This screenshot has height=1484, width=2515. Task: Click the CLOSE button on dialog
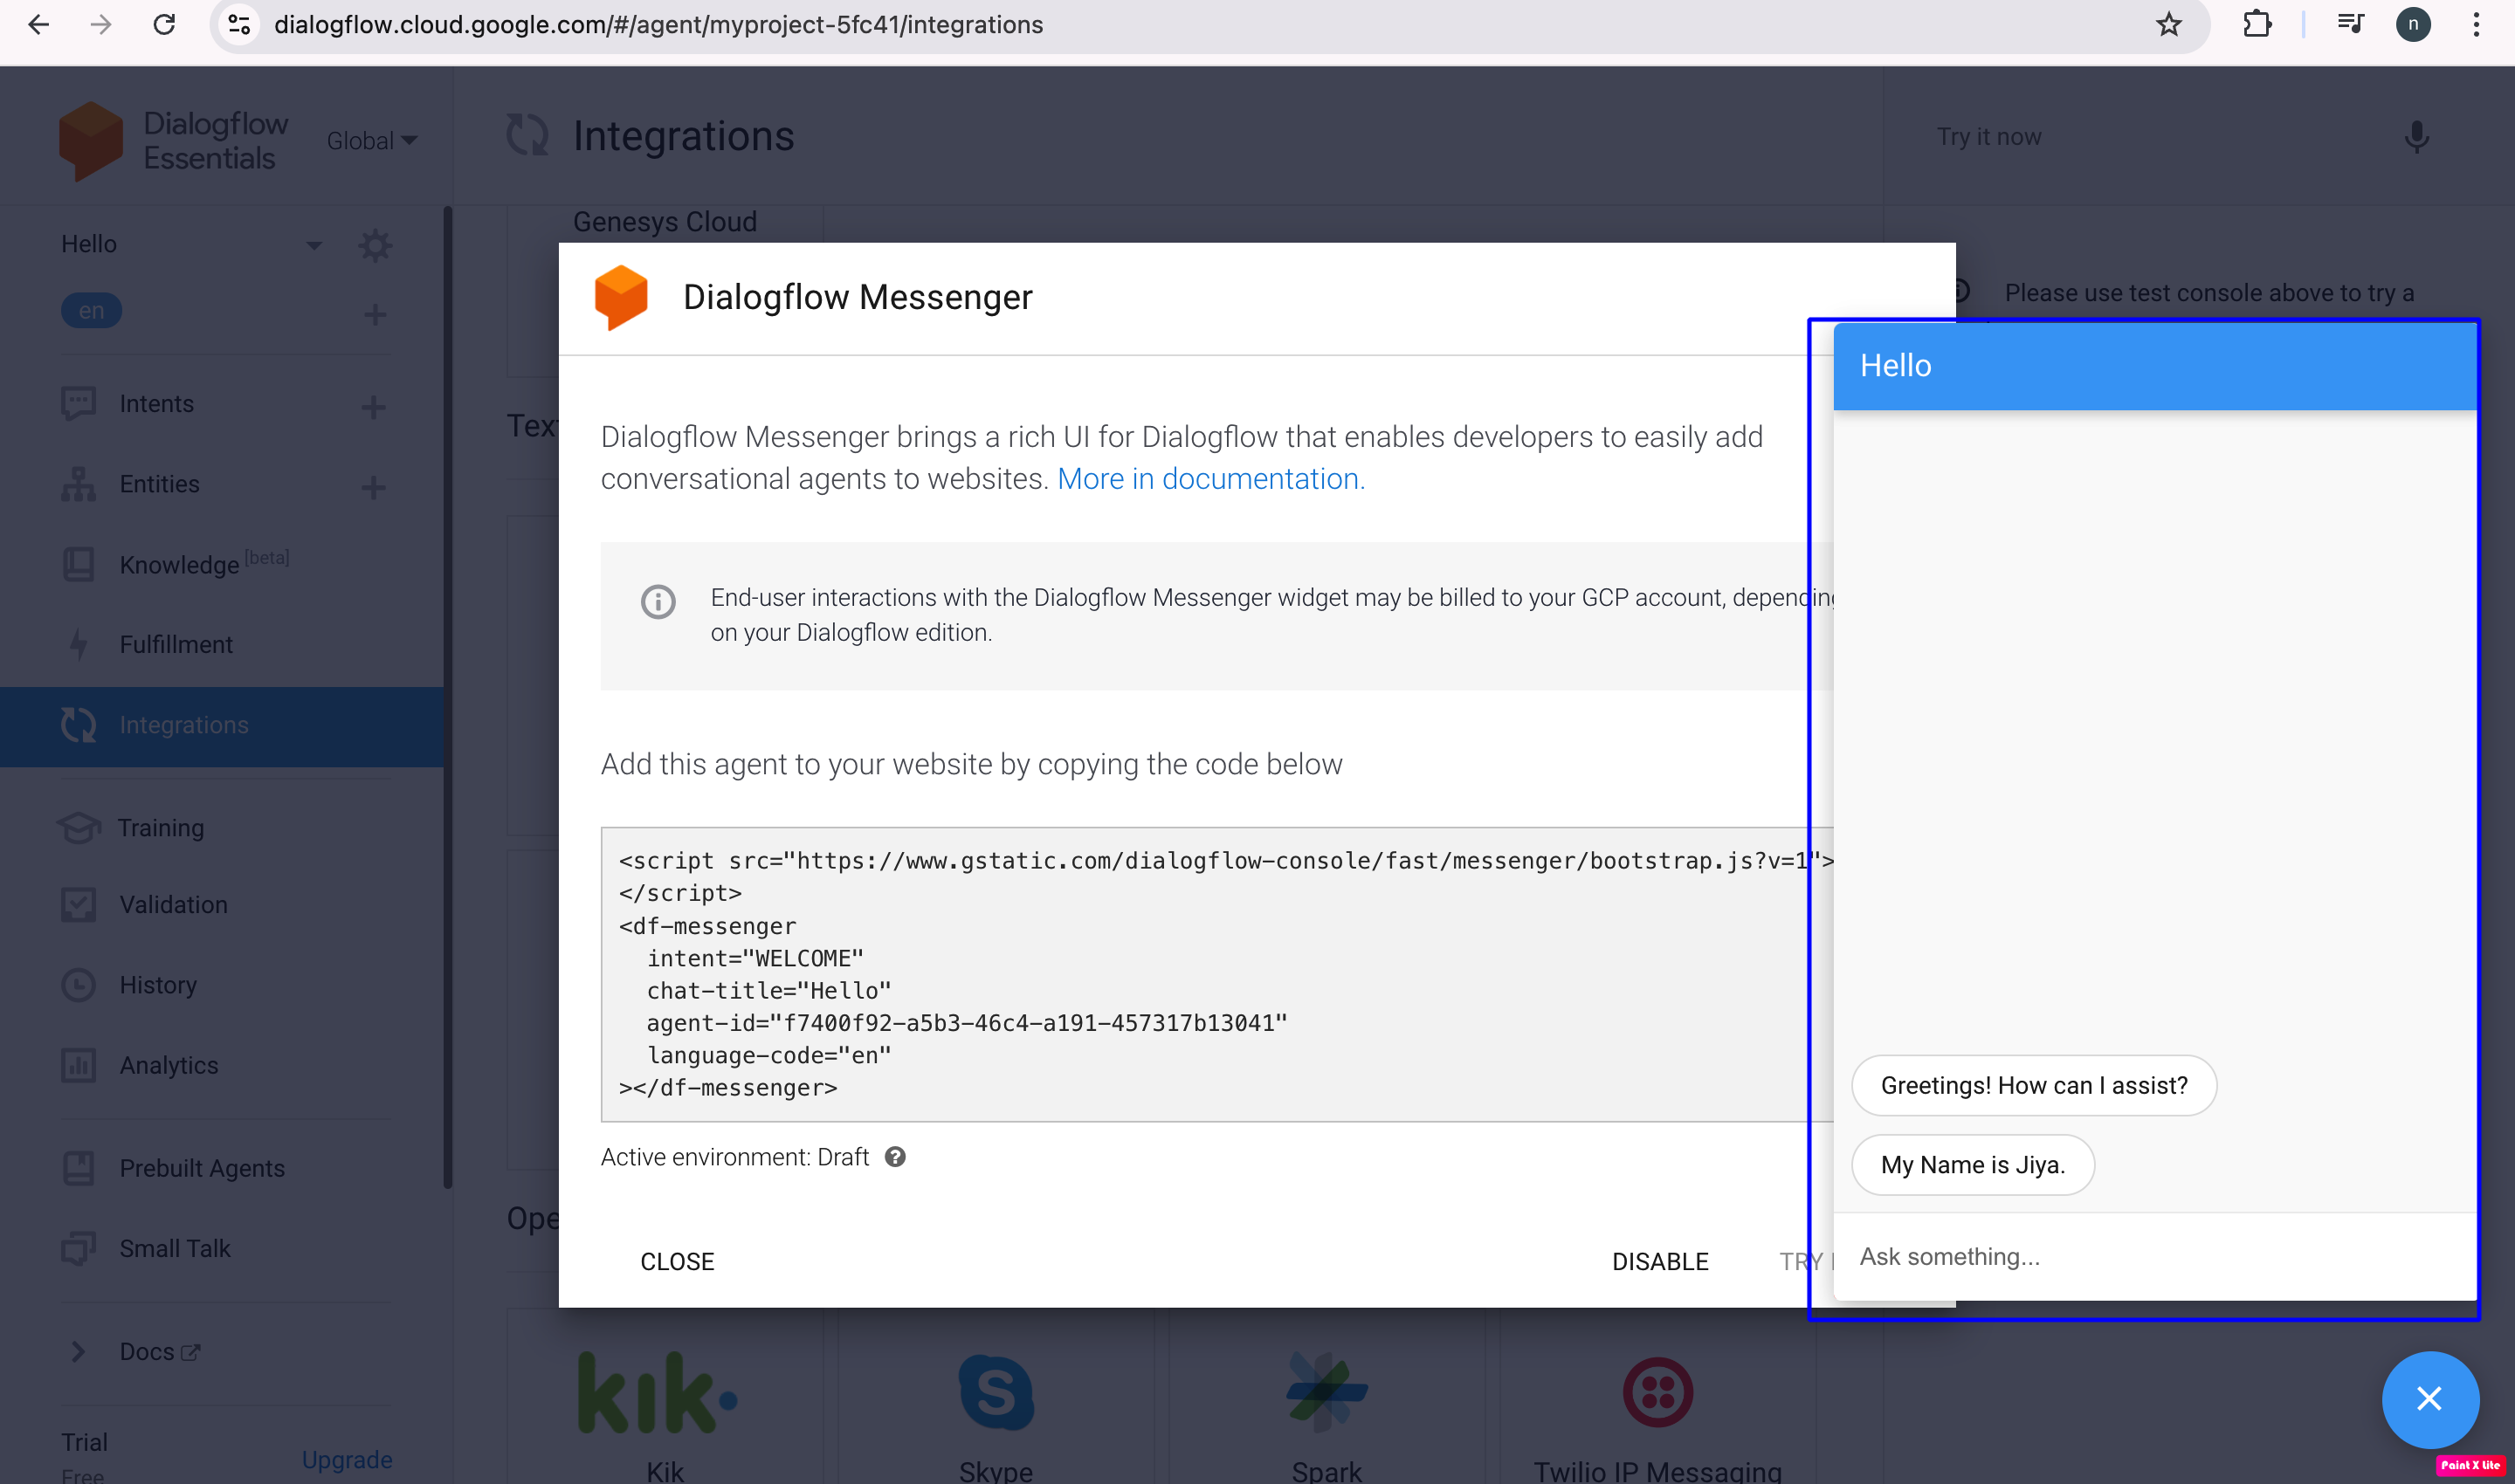[677, 1260]
